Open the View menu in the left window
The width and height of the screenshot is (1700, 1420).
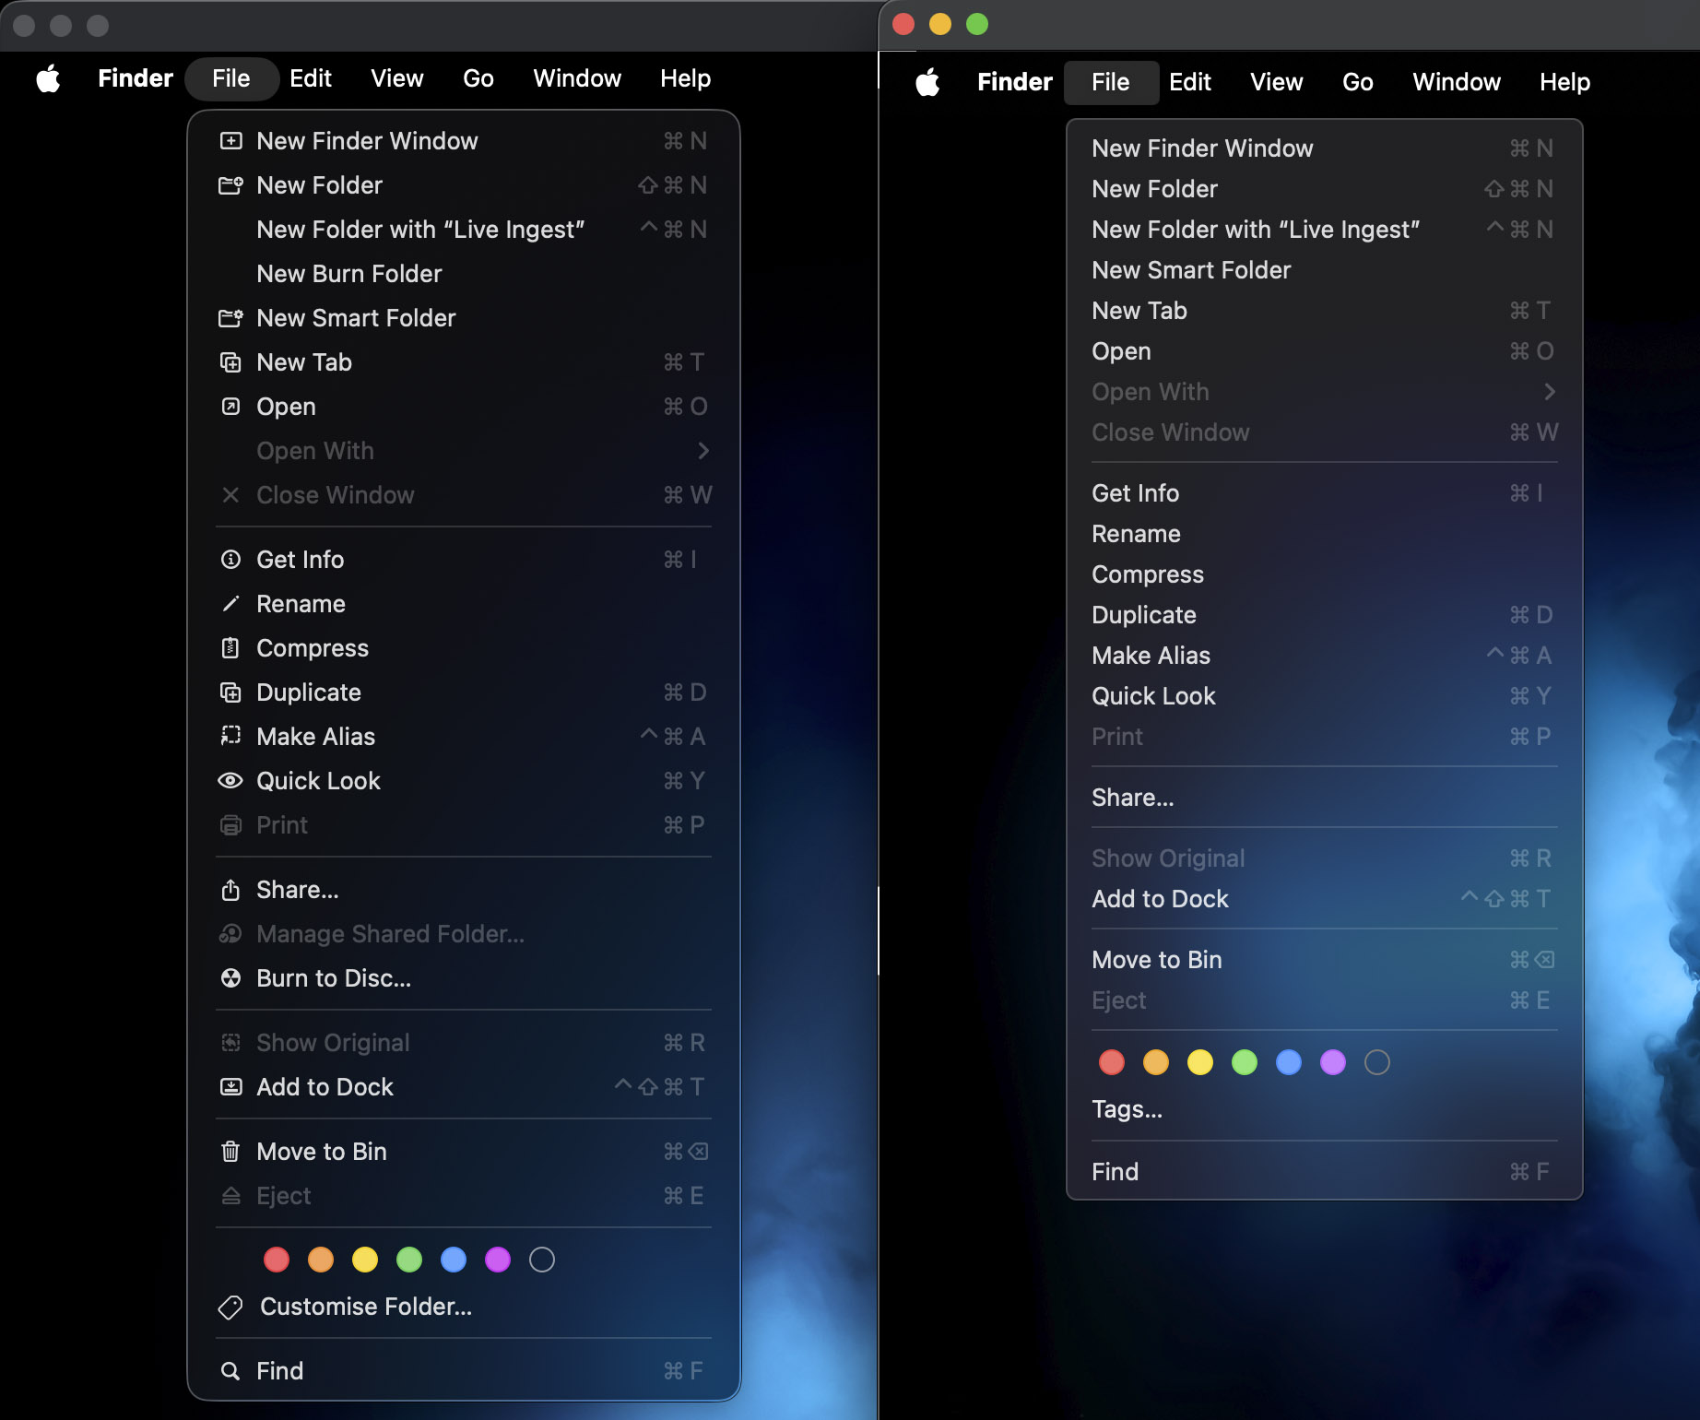[x=397, y=78]
